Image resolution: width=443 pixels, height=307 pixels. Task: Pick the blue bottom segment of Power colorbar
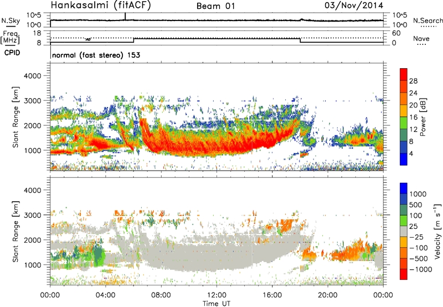(x=404, y=159)
